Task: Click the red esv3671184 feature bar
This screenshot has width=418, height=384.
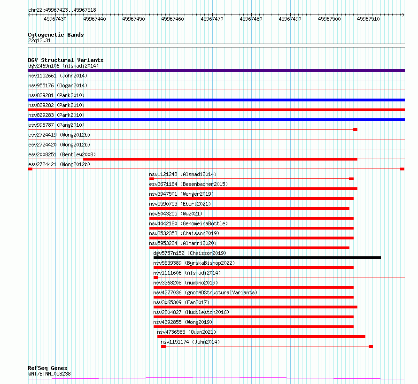Action: 253,189
